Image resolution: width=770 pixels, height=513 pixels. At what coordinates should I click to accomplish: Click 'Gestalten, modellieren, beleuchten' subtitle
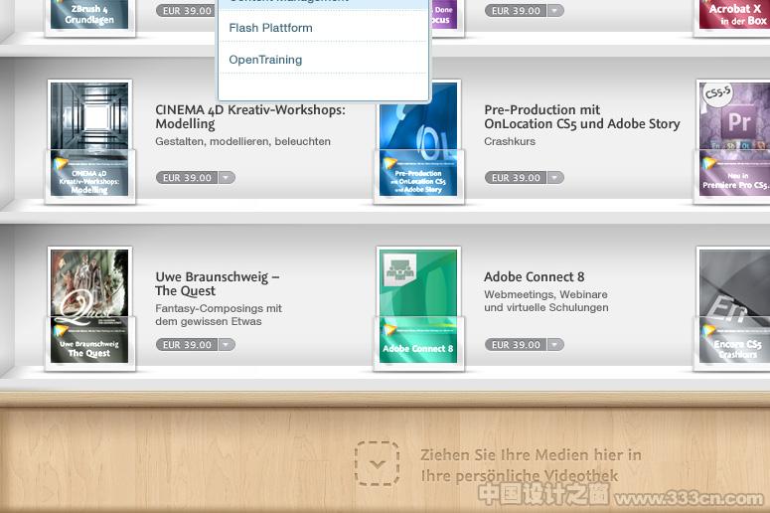(243, 141)
